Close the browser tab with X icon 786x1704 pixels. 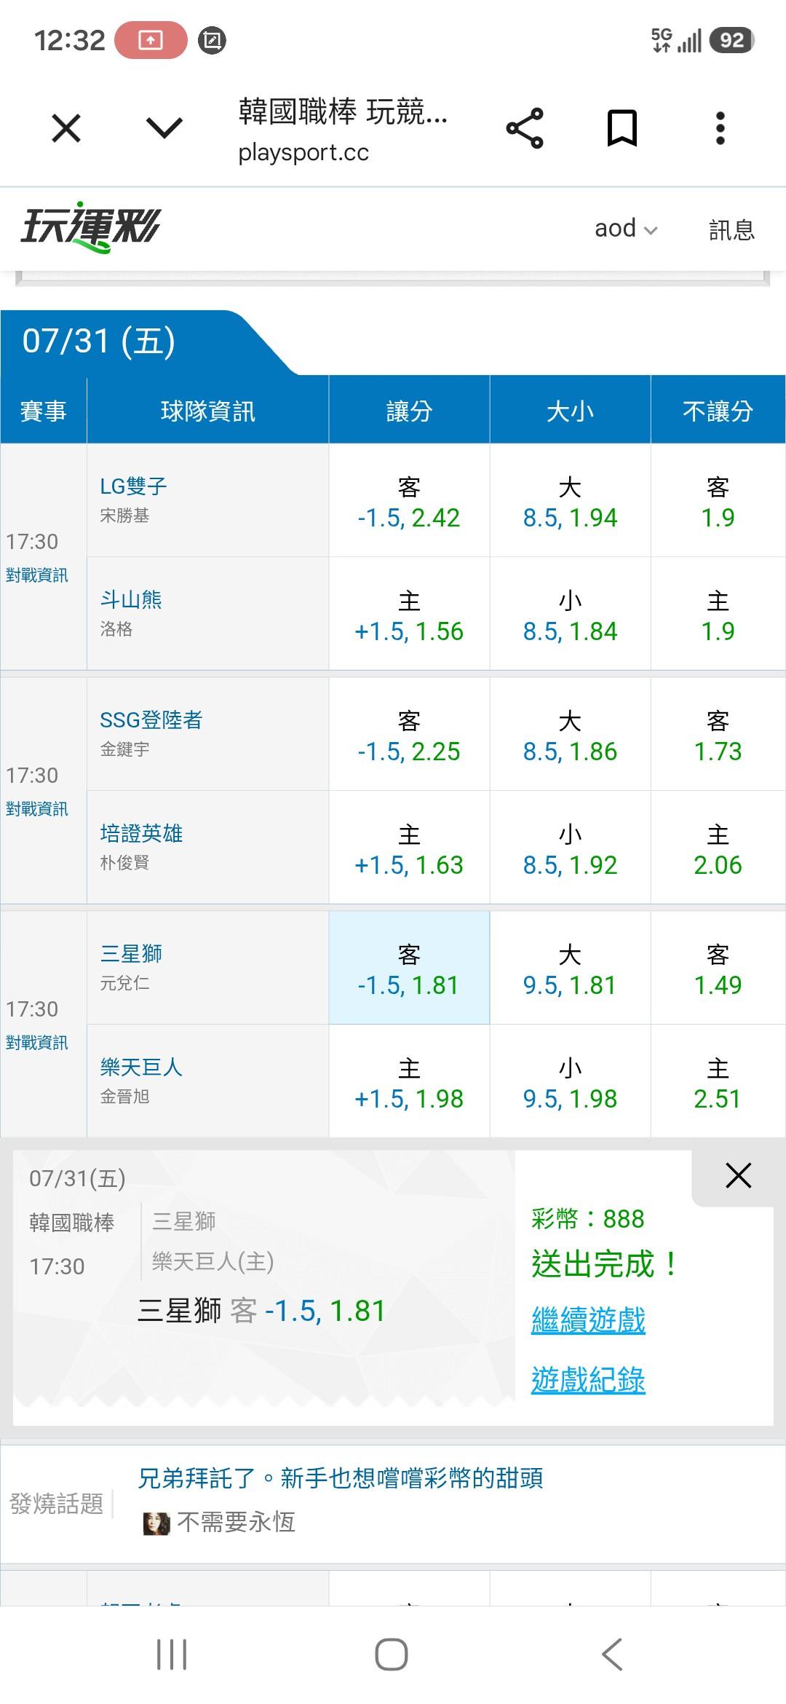pos(66,128)
